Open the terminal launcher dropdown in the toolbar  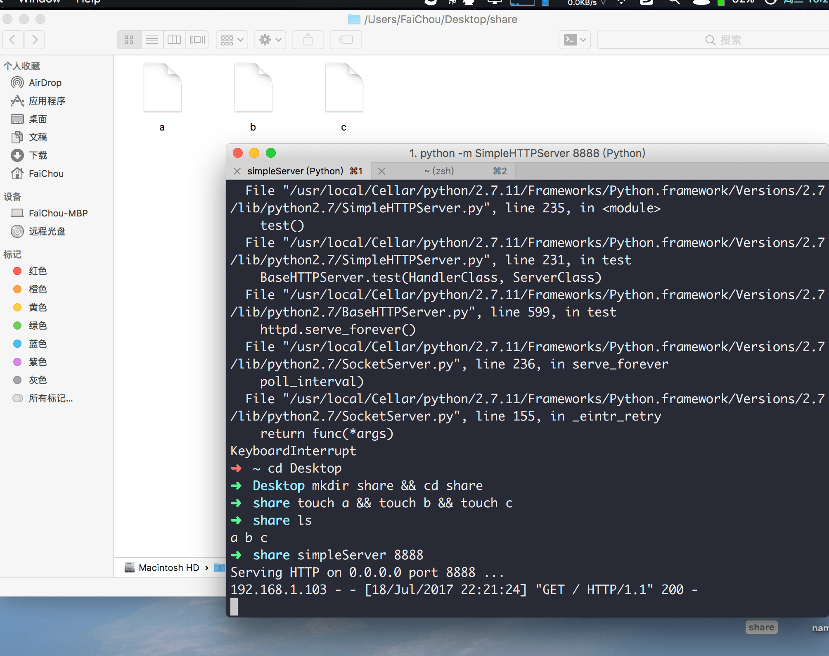pos(574,40)
